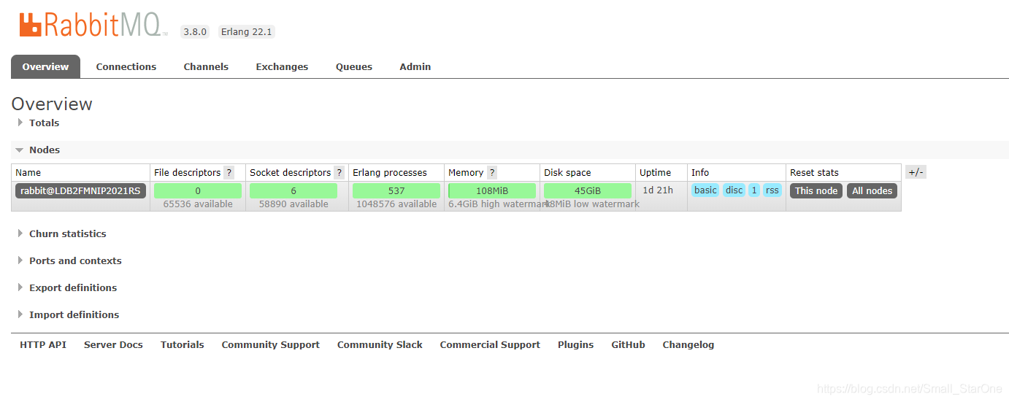Click the Overview page heading
1009x402 pixels.
tap(52, 104)
